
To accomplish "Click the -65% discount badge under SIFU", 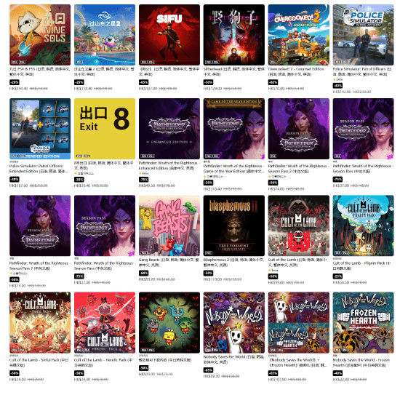I will point(143,82).
